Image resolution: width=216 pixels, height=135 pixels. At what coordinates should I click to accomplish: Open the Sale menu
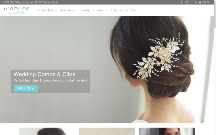tap(133, 10)
